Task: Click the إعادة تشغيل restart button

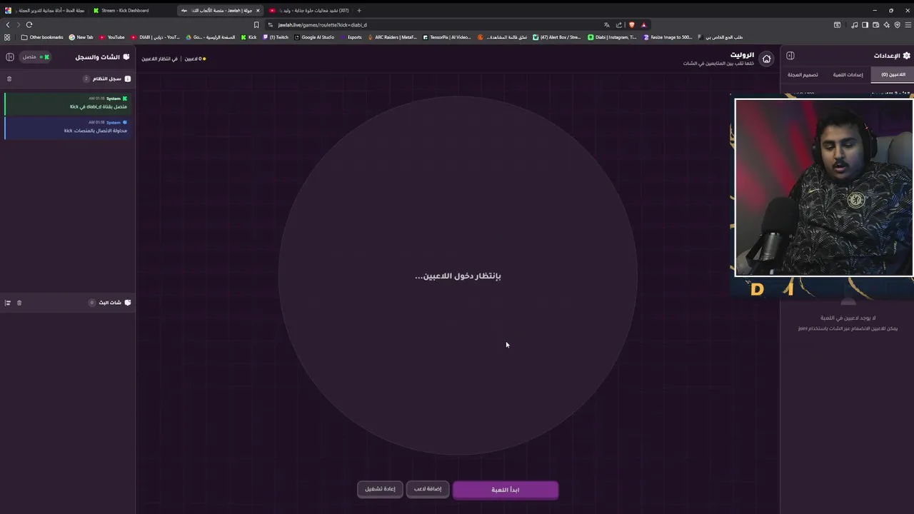Action: [380, 489]
